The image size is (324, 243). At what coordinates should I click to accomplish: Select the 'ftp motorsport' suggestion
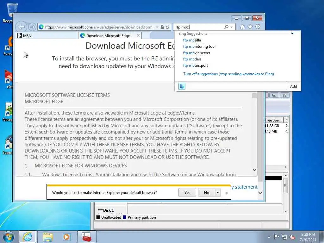point(196,65)
